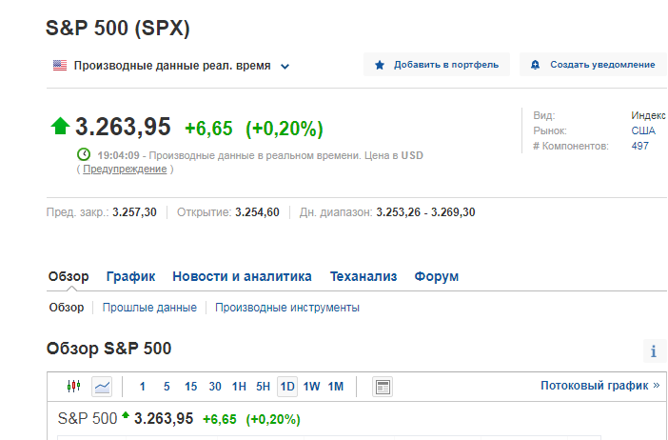Viewport: 668px width, 440px height.
Task: Click the clock icon next to 19:04:09
Action: [x=84, y=154]
